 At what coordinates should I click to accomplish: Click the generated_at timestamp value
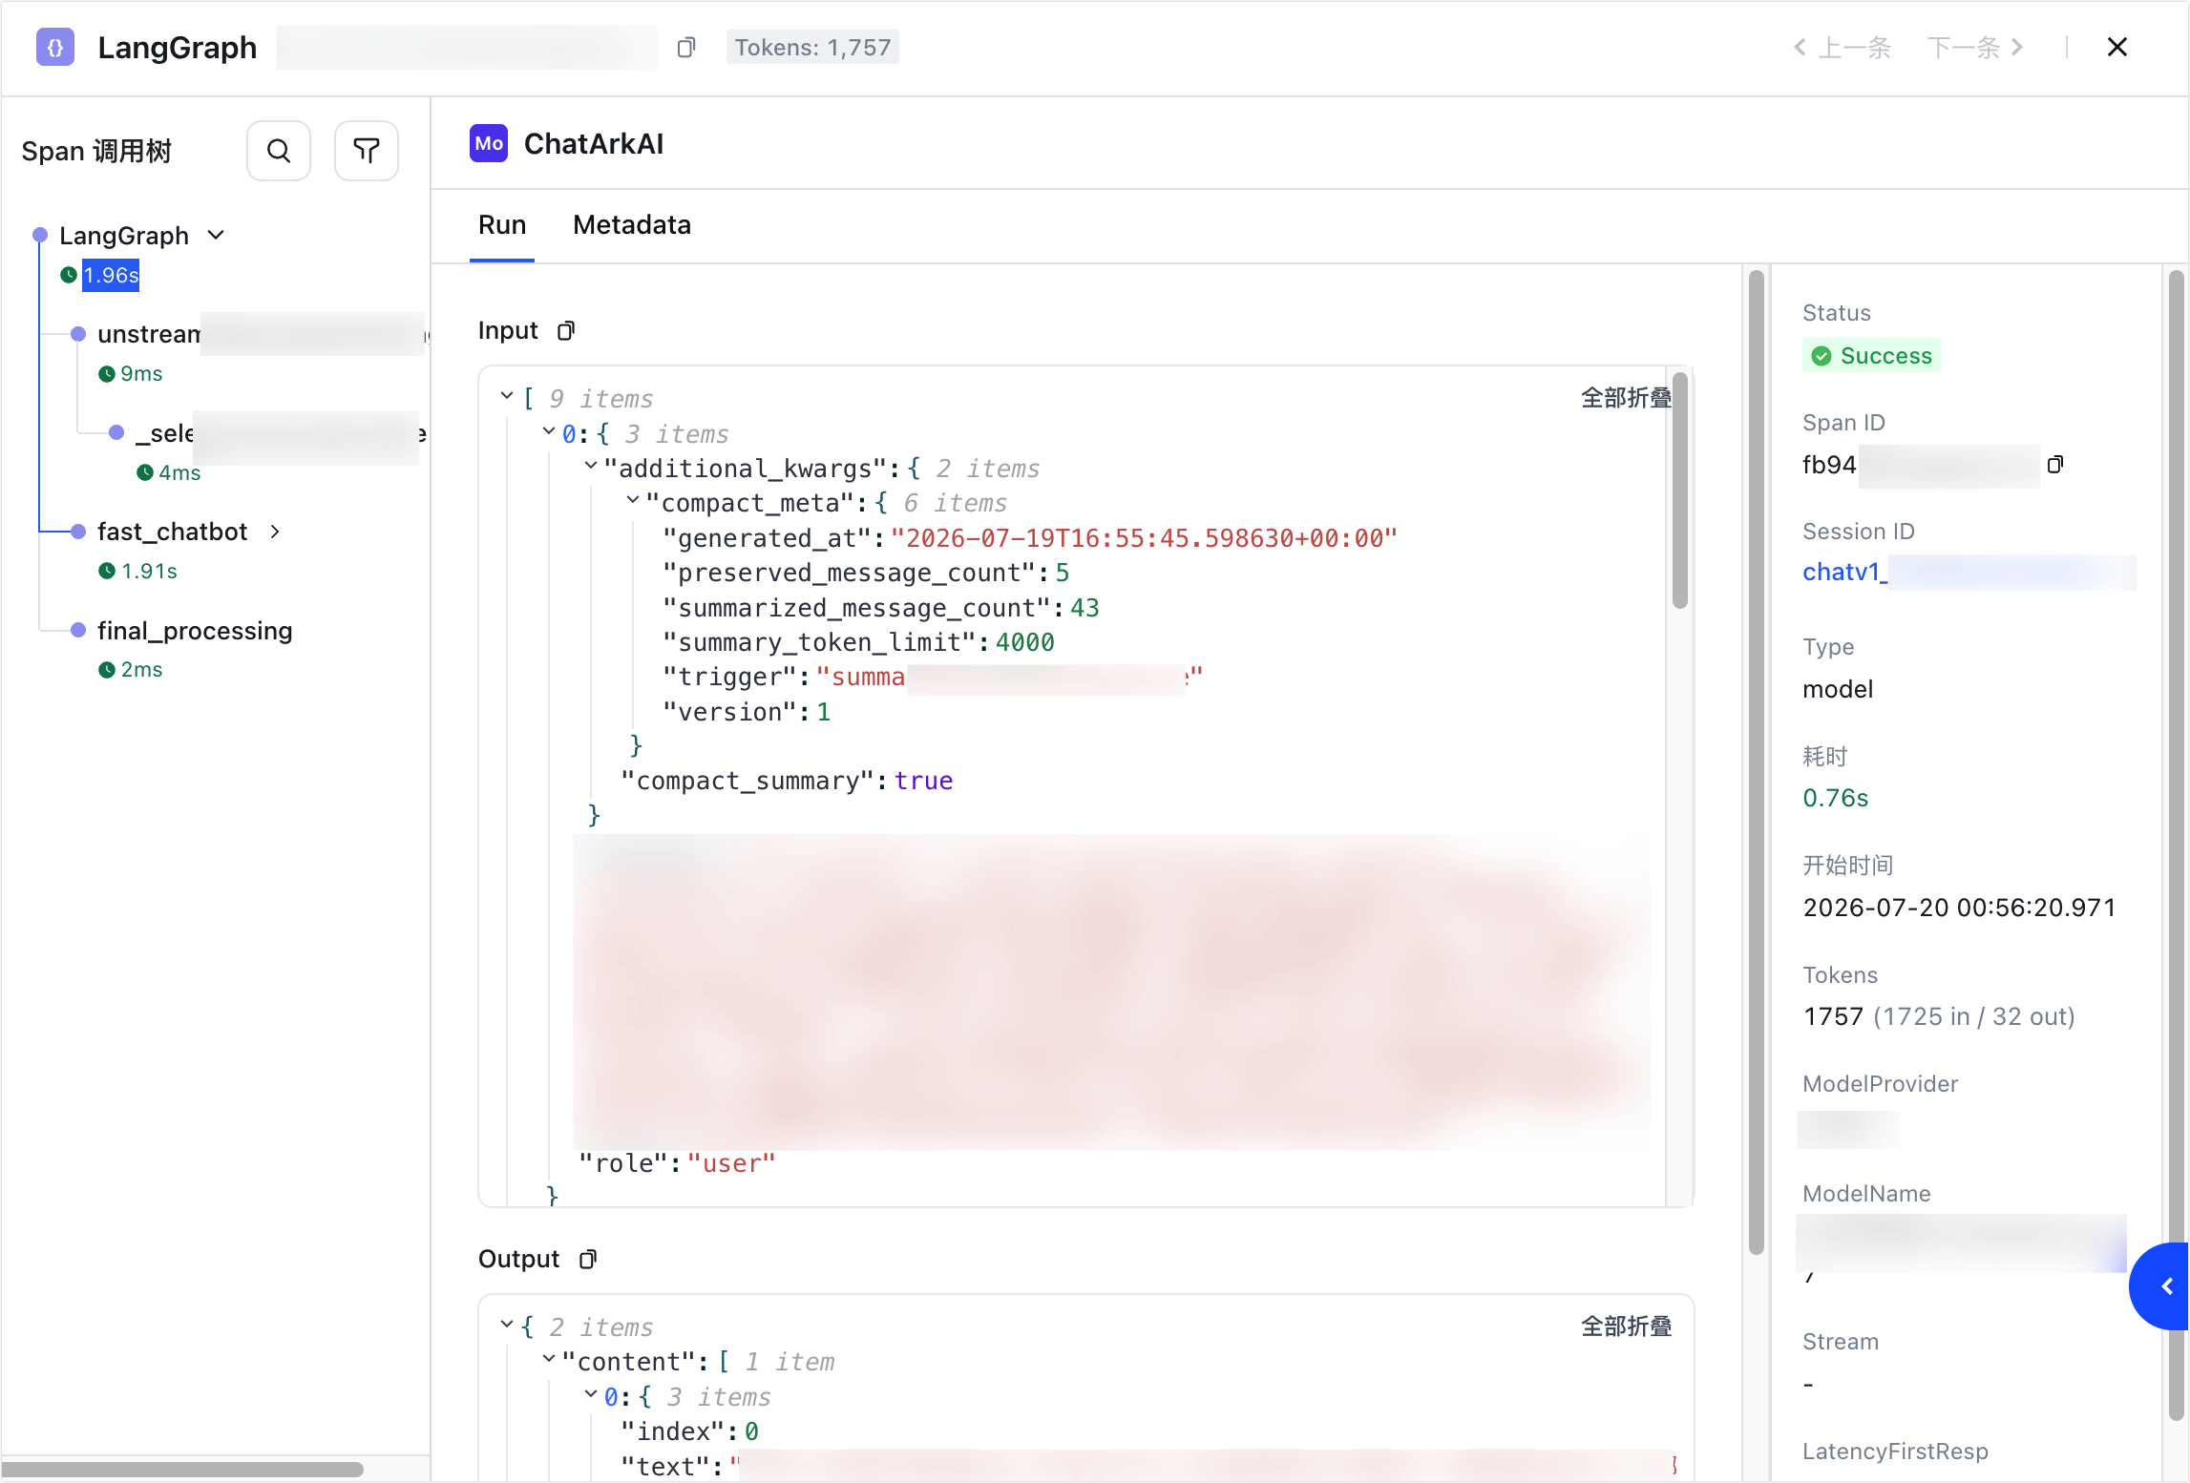(1144, 538)
